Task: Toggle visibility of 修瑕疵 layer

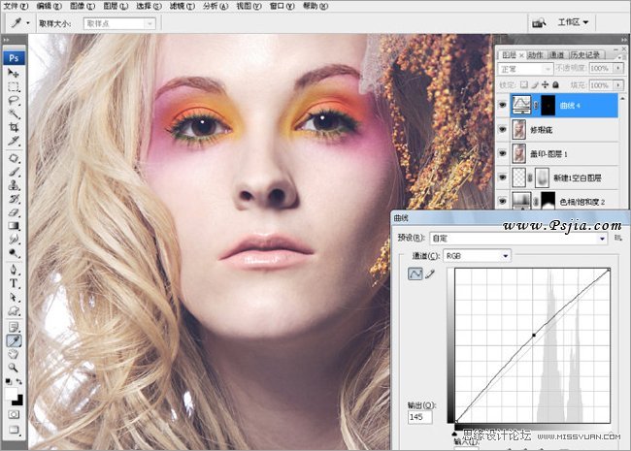Action: click(x=503, y=128)
